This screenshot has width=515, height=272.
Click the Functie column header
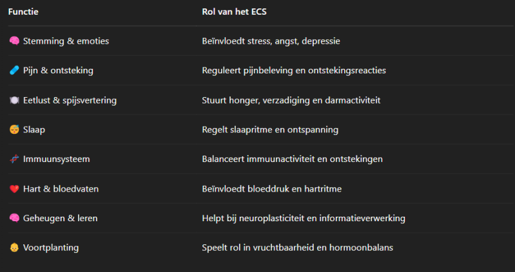tap(24, 12)
